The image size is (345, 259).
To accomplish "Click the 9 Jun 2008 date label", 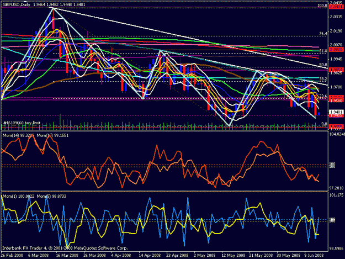I will [314, 255].
